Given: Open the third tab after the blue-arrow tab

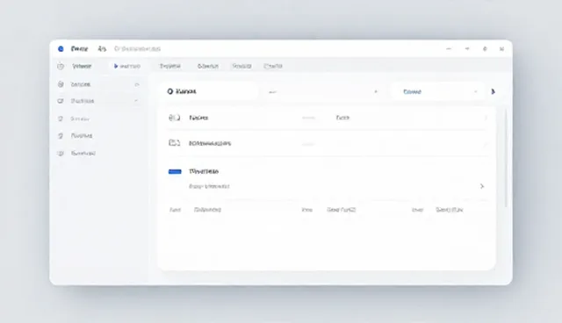Looking at the screenshot, I should point(241,66).
